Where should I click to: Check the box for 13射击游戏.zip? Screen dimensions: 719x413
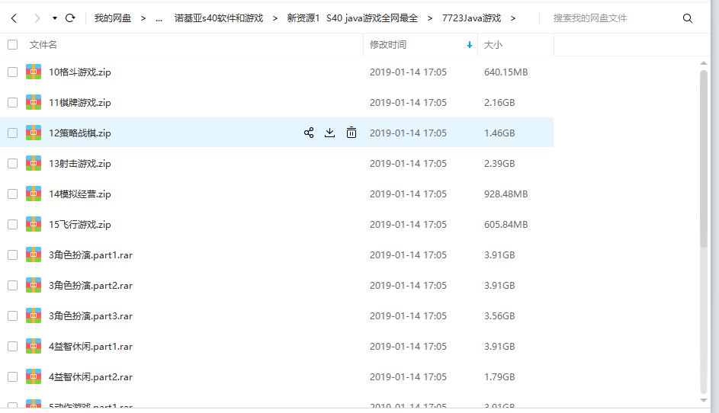pos(13,164)
